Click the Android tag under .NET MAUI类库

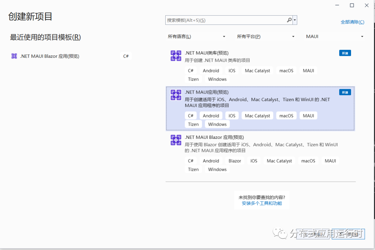tap(211, 71)
